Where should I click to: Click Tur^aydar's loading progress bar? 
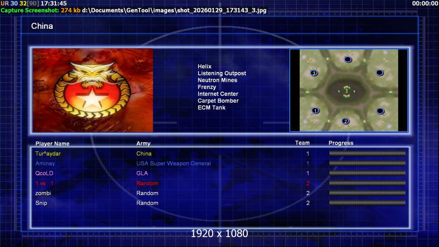[x=367, y=153]
